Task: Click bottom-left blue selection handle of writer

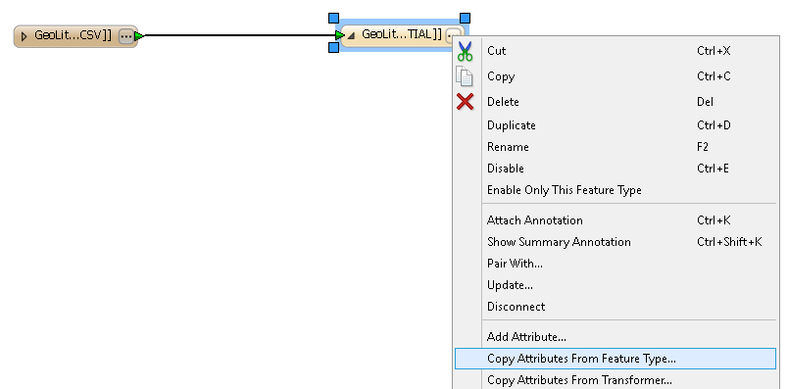Action: pos(333,47)
